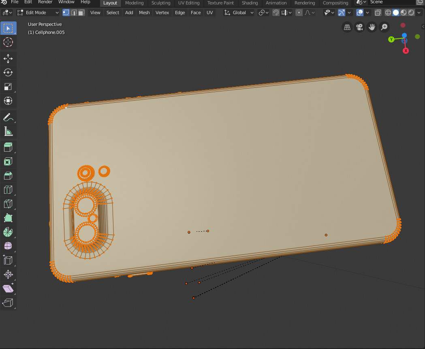Click the zoom magnifier icon in the viewport
The width and height of the screenshot is (425, 349).
[384, 27]
